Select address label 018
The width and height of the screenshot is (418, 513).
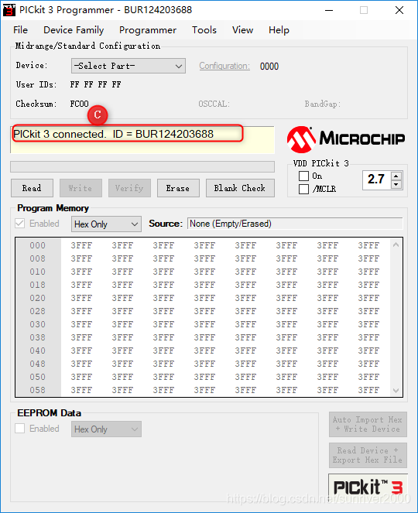pyautogui.click(x=38, y=285)
